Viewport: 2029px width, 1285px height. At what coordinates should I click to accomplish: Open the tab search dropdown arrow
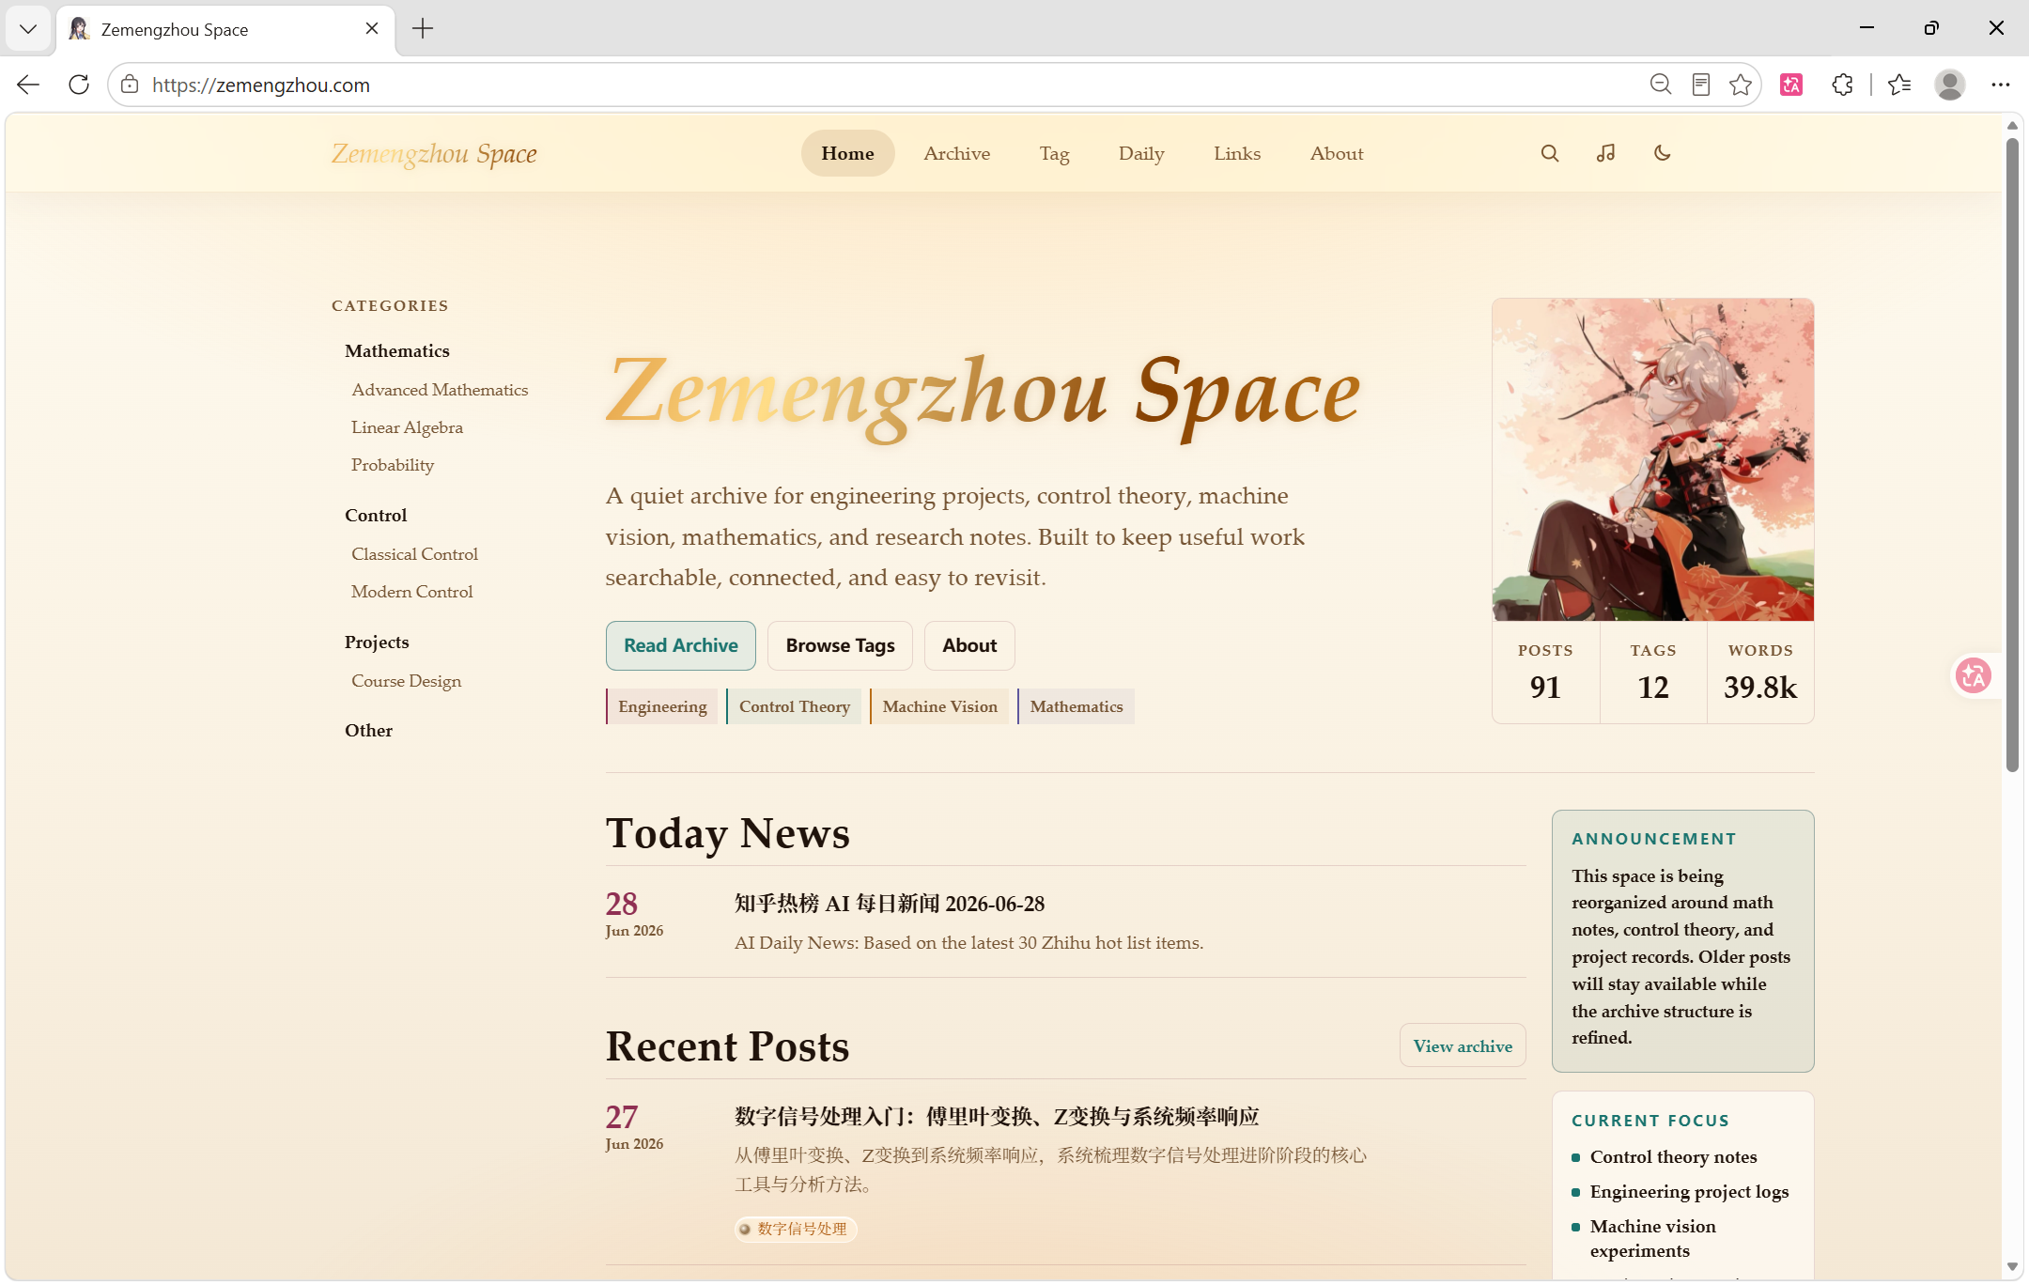(x=28, y=29)
